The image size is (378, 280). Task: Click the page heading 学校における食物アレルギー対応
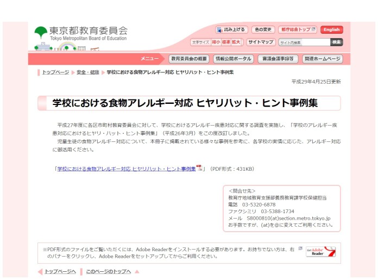[x=185, y=103]
